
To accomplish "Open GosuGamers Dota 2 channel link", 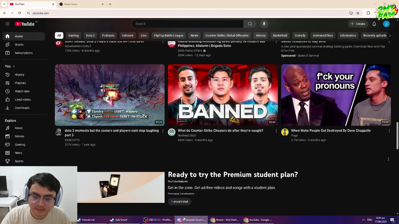I will pos(78,46).
